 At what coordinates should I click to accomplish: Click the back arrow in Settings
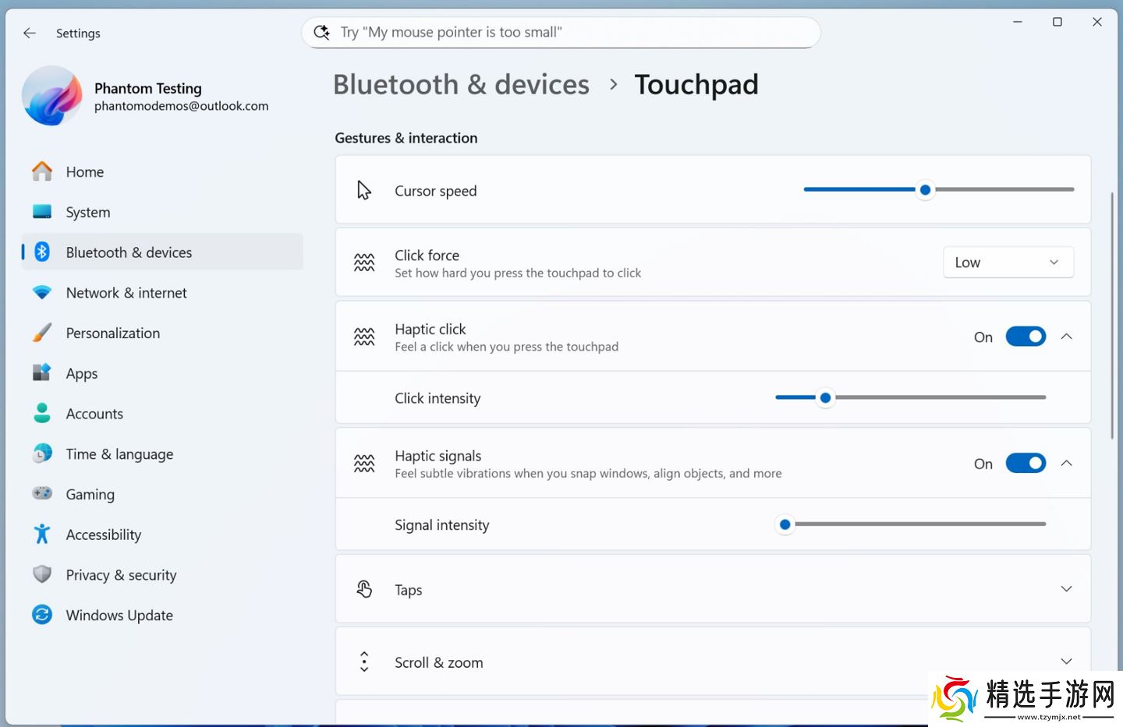[x=30, y=33]
